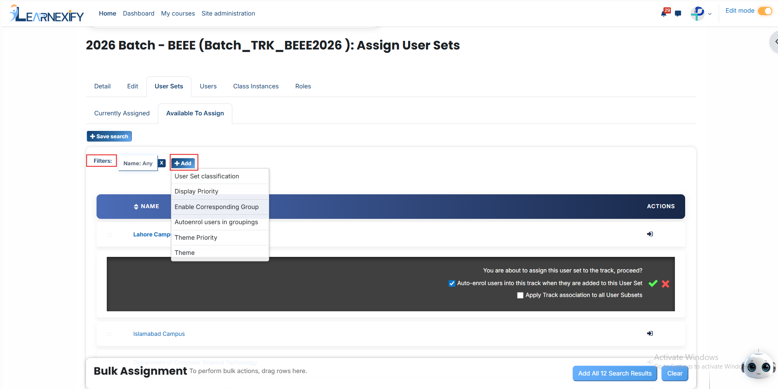This screenshot has height=389, width=778.
Task: Open the Add filter dropdown
Action: [183, 163]
